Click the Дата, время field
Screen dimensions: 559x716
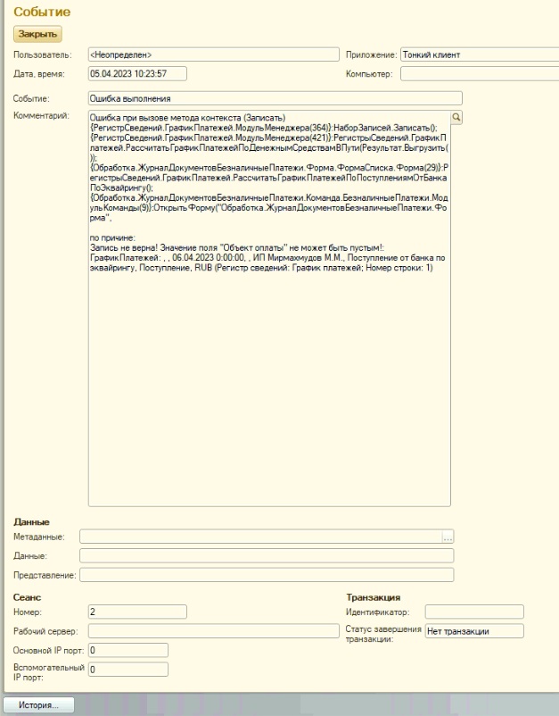(x=137, y=73)
